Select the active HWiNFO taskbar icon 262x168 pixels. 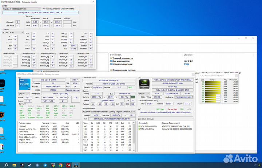coord(76,165)
